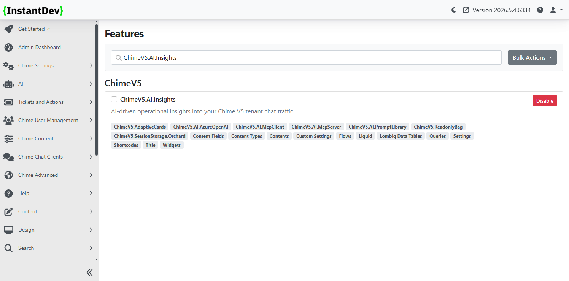Expand Chime Chat Clients arrow
The image size is (569, 281).
pyautogui.click(x=91, y=157)
